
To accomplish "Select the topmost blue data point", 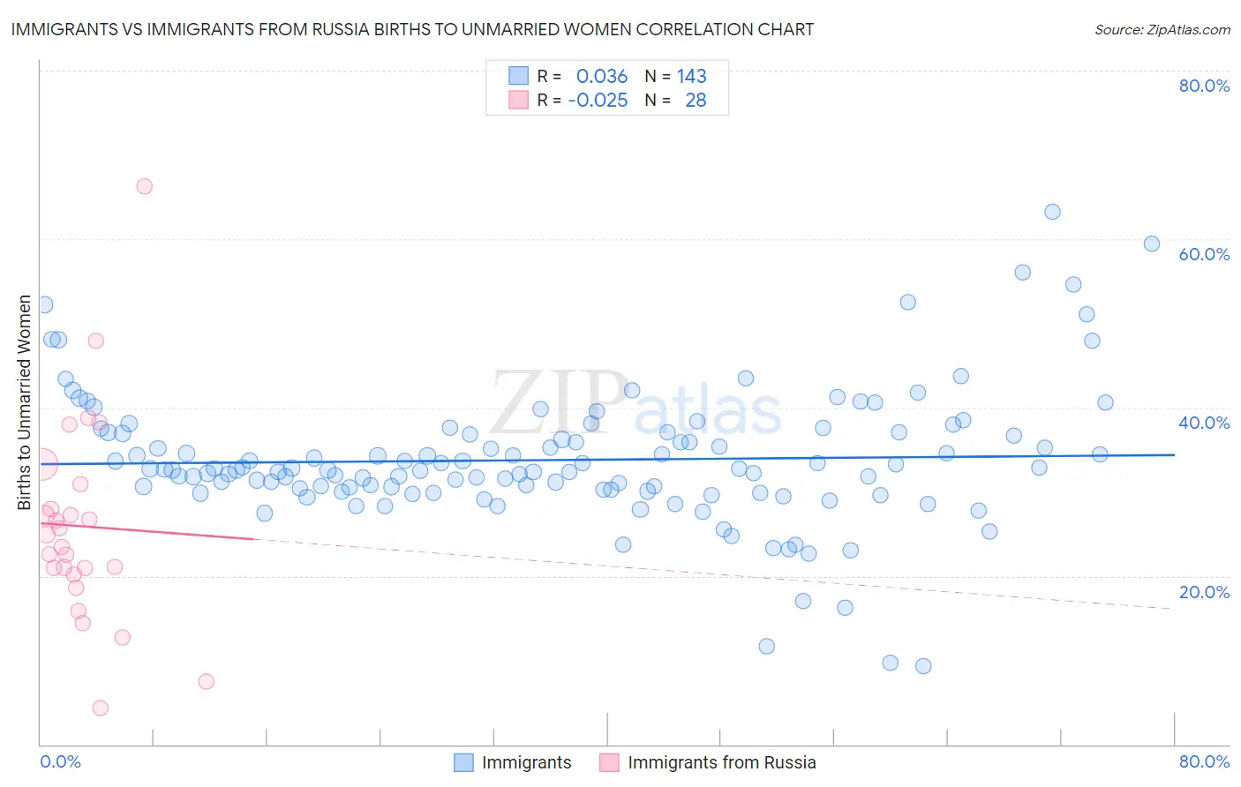I will tap(1052, 212).
